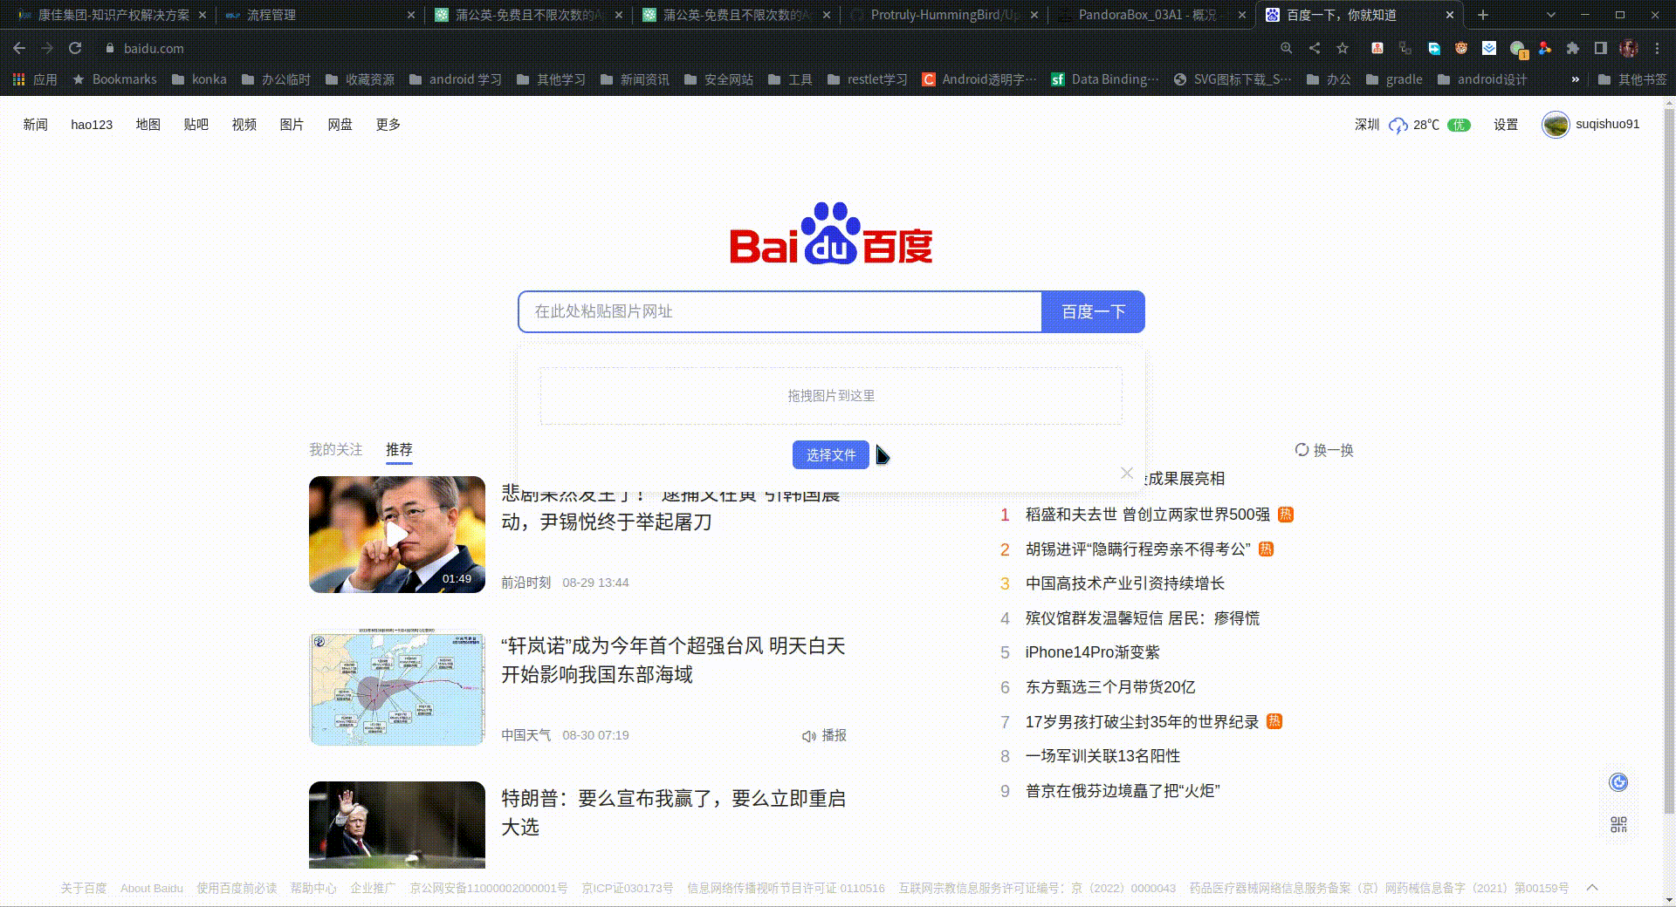Click the blue circular assistant icon

pos(1618,782)
